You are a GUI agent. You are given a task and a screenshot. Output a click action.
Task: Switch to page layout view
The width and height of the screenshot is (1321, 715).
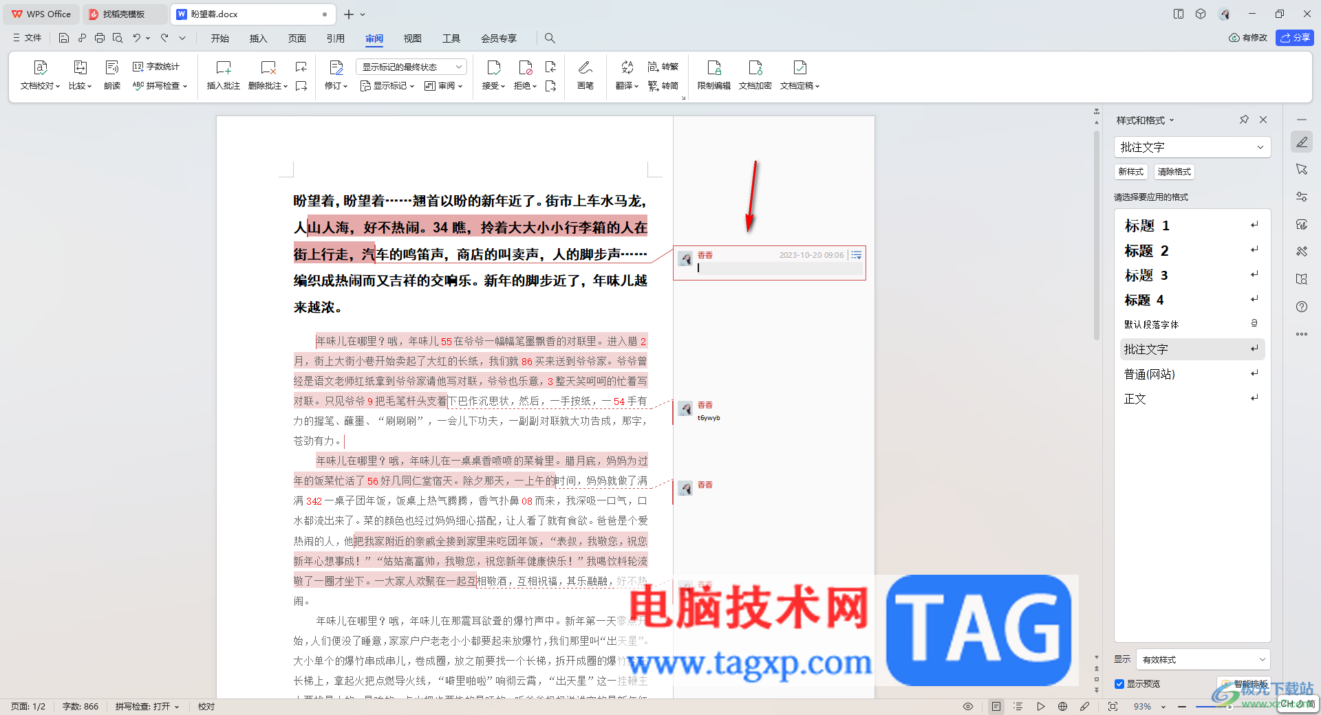tap(996, 706)
